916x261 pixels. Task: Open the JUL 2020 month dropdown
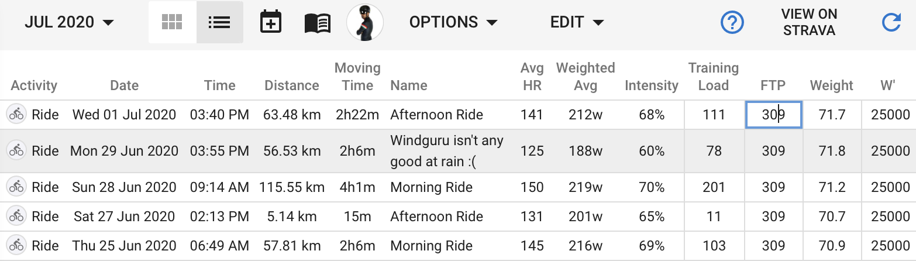click(69, 22)
